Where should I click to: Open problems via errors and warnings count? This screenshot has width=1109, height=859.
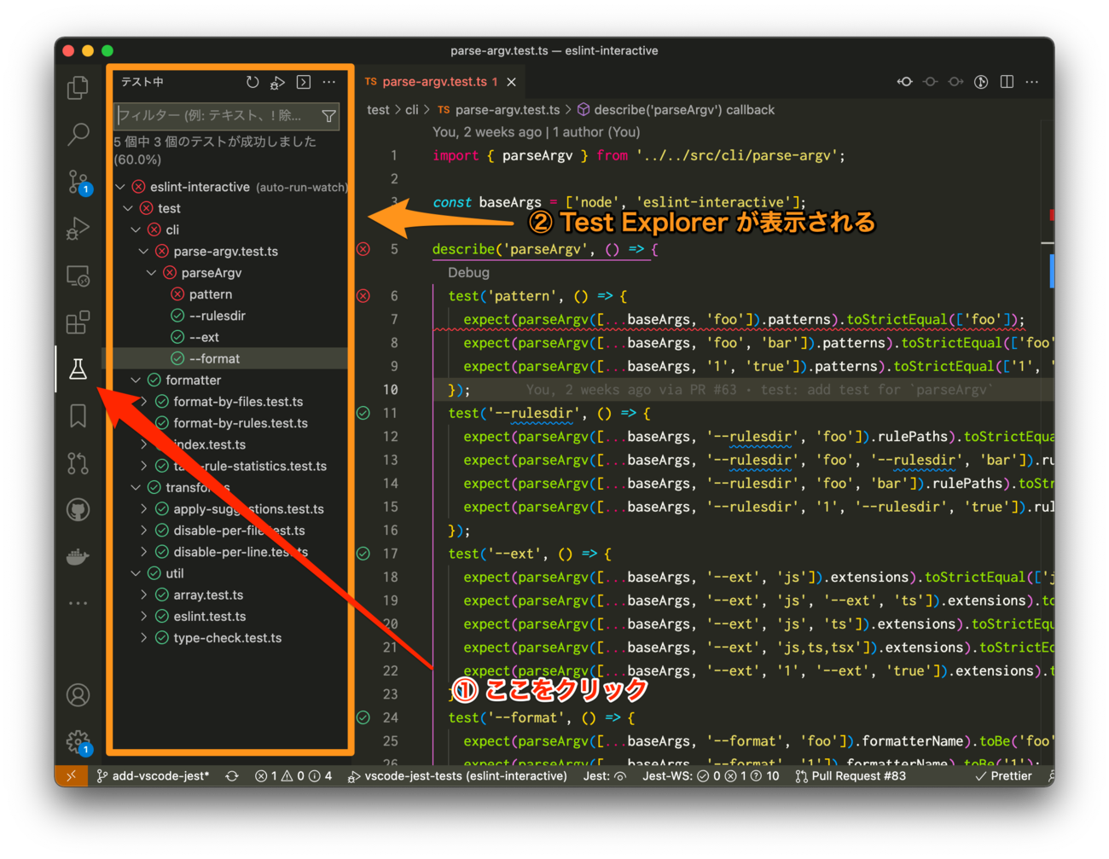[293, 776]
